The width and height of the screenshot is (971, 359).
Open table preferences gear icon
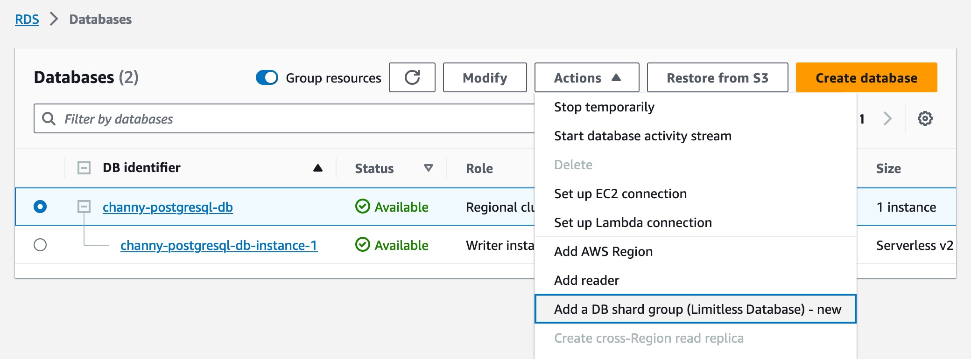pyautogui.click(x=925, y=118)
